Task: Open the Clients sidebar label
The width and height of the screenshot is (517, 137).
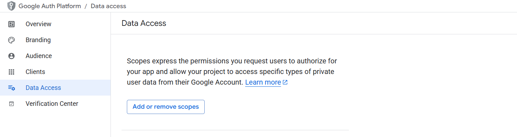Action: click(35, 72)
